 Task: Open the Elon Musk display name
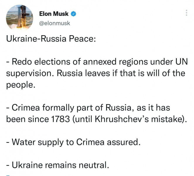tap(54, 14)
